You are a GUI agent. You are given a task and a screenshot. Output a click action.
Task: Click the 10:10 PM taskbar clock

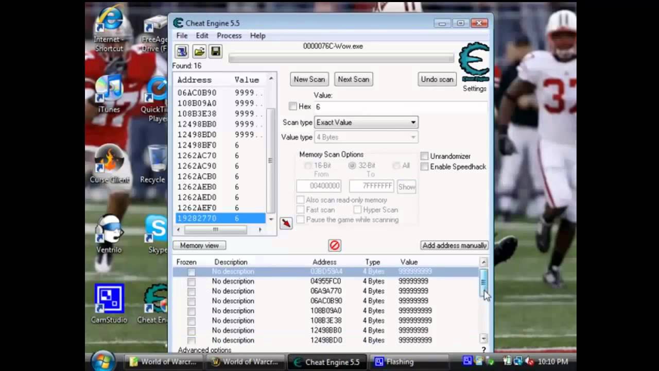pos(552,362)
